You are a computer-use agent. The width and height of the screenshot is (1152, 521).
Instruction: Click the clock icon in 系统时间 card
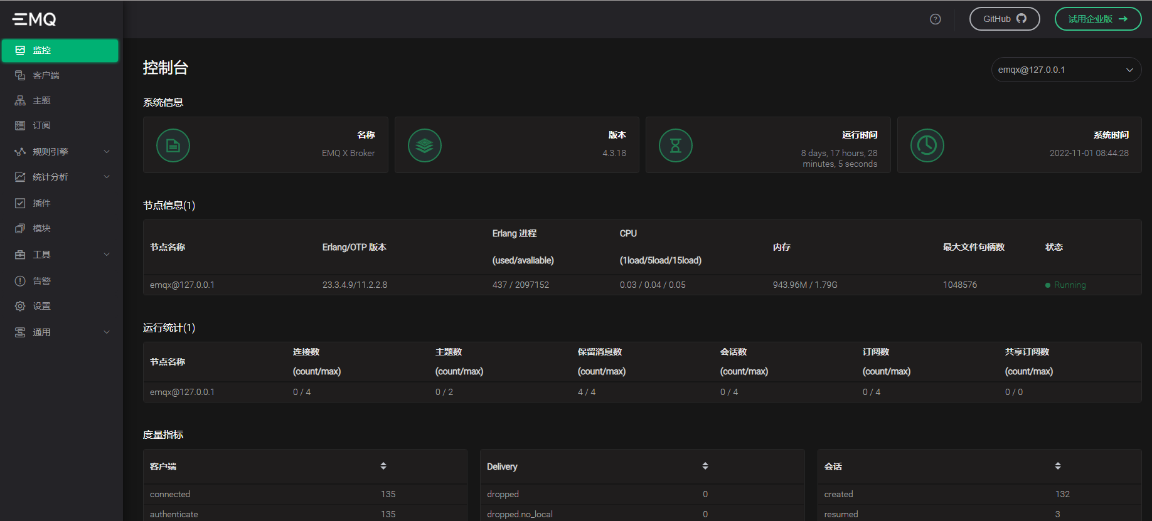click(x=927, y=145)
